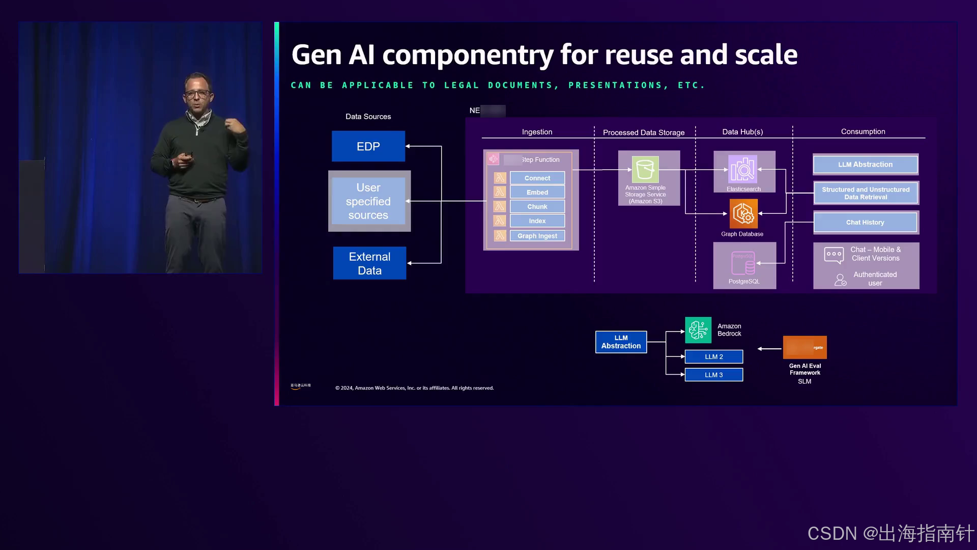Click the authenticated user icon
This screenshot has height=550, width=977.
pyautogui.click(x=840, y=280)
